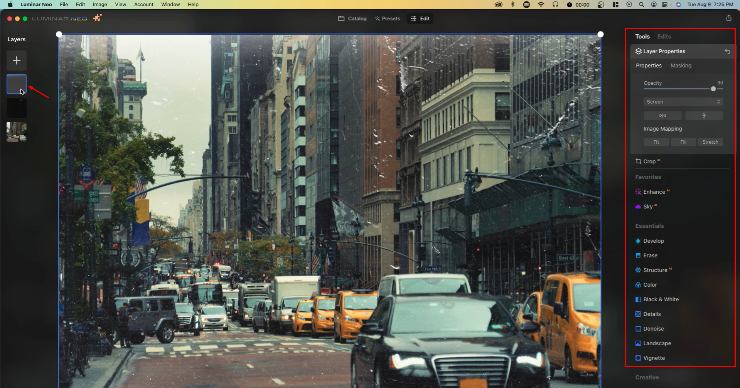
Task: Open the Structure AI tool
Action: coord(654,270)
